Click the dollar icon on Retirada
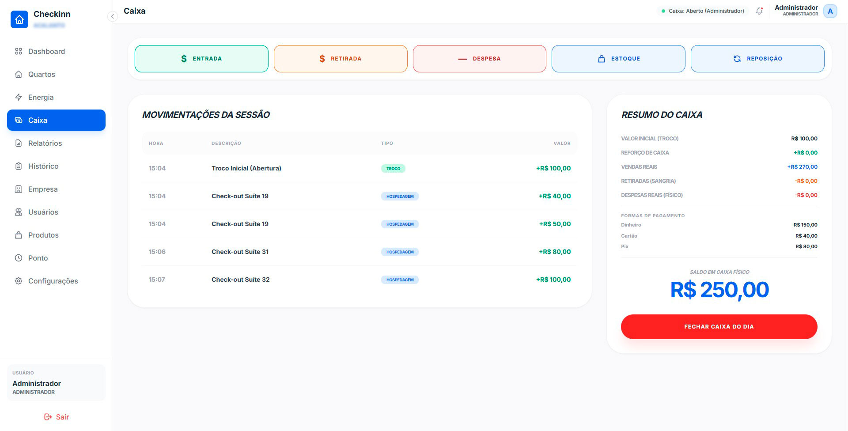This screenshot has width=848, height=431. point(322,58)
